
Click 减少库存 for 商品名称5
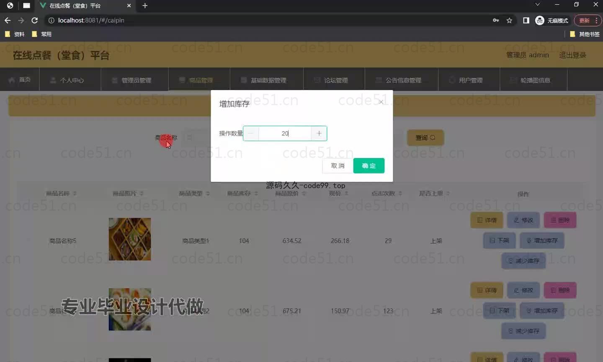coord(523,261)
